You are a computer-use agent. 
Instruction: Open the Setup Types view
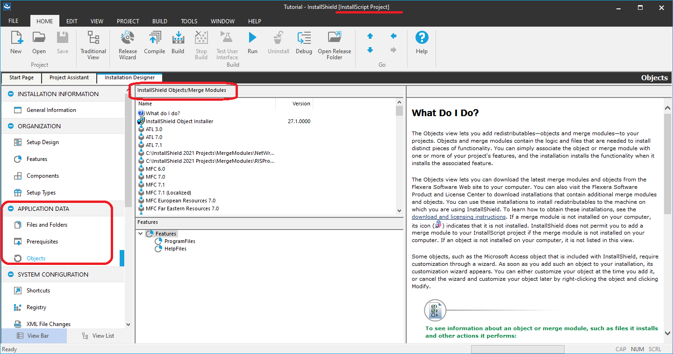[x=41, y=193]
